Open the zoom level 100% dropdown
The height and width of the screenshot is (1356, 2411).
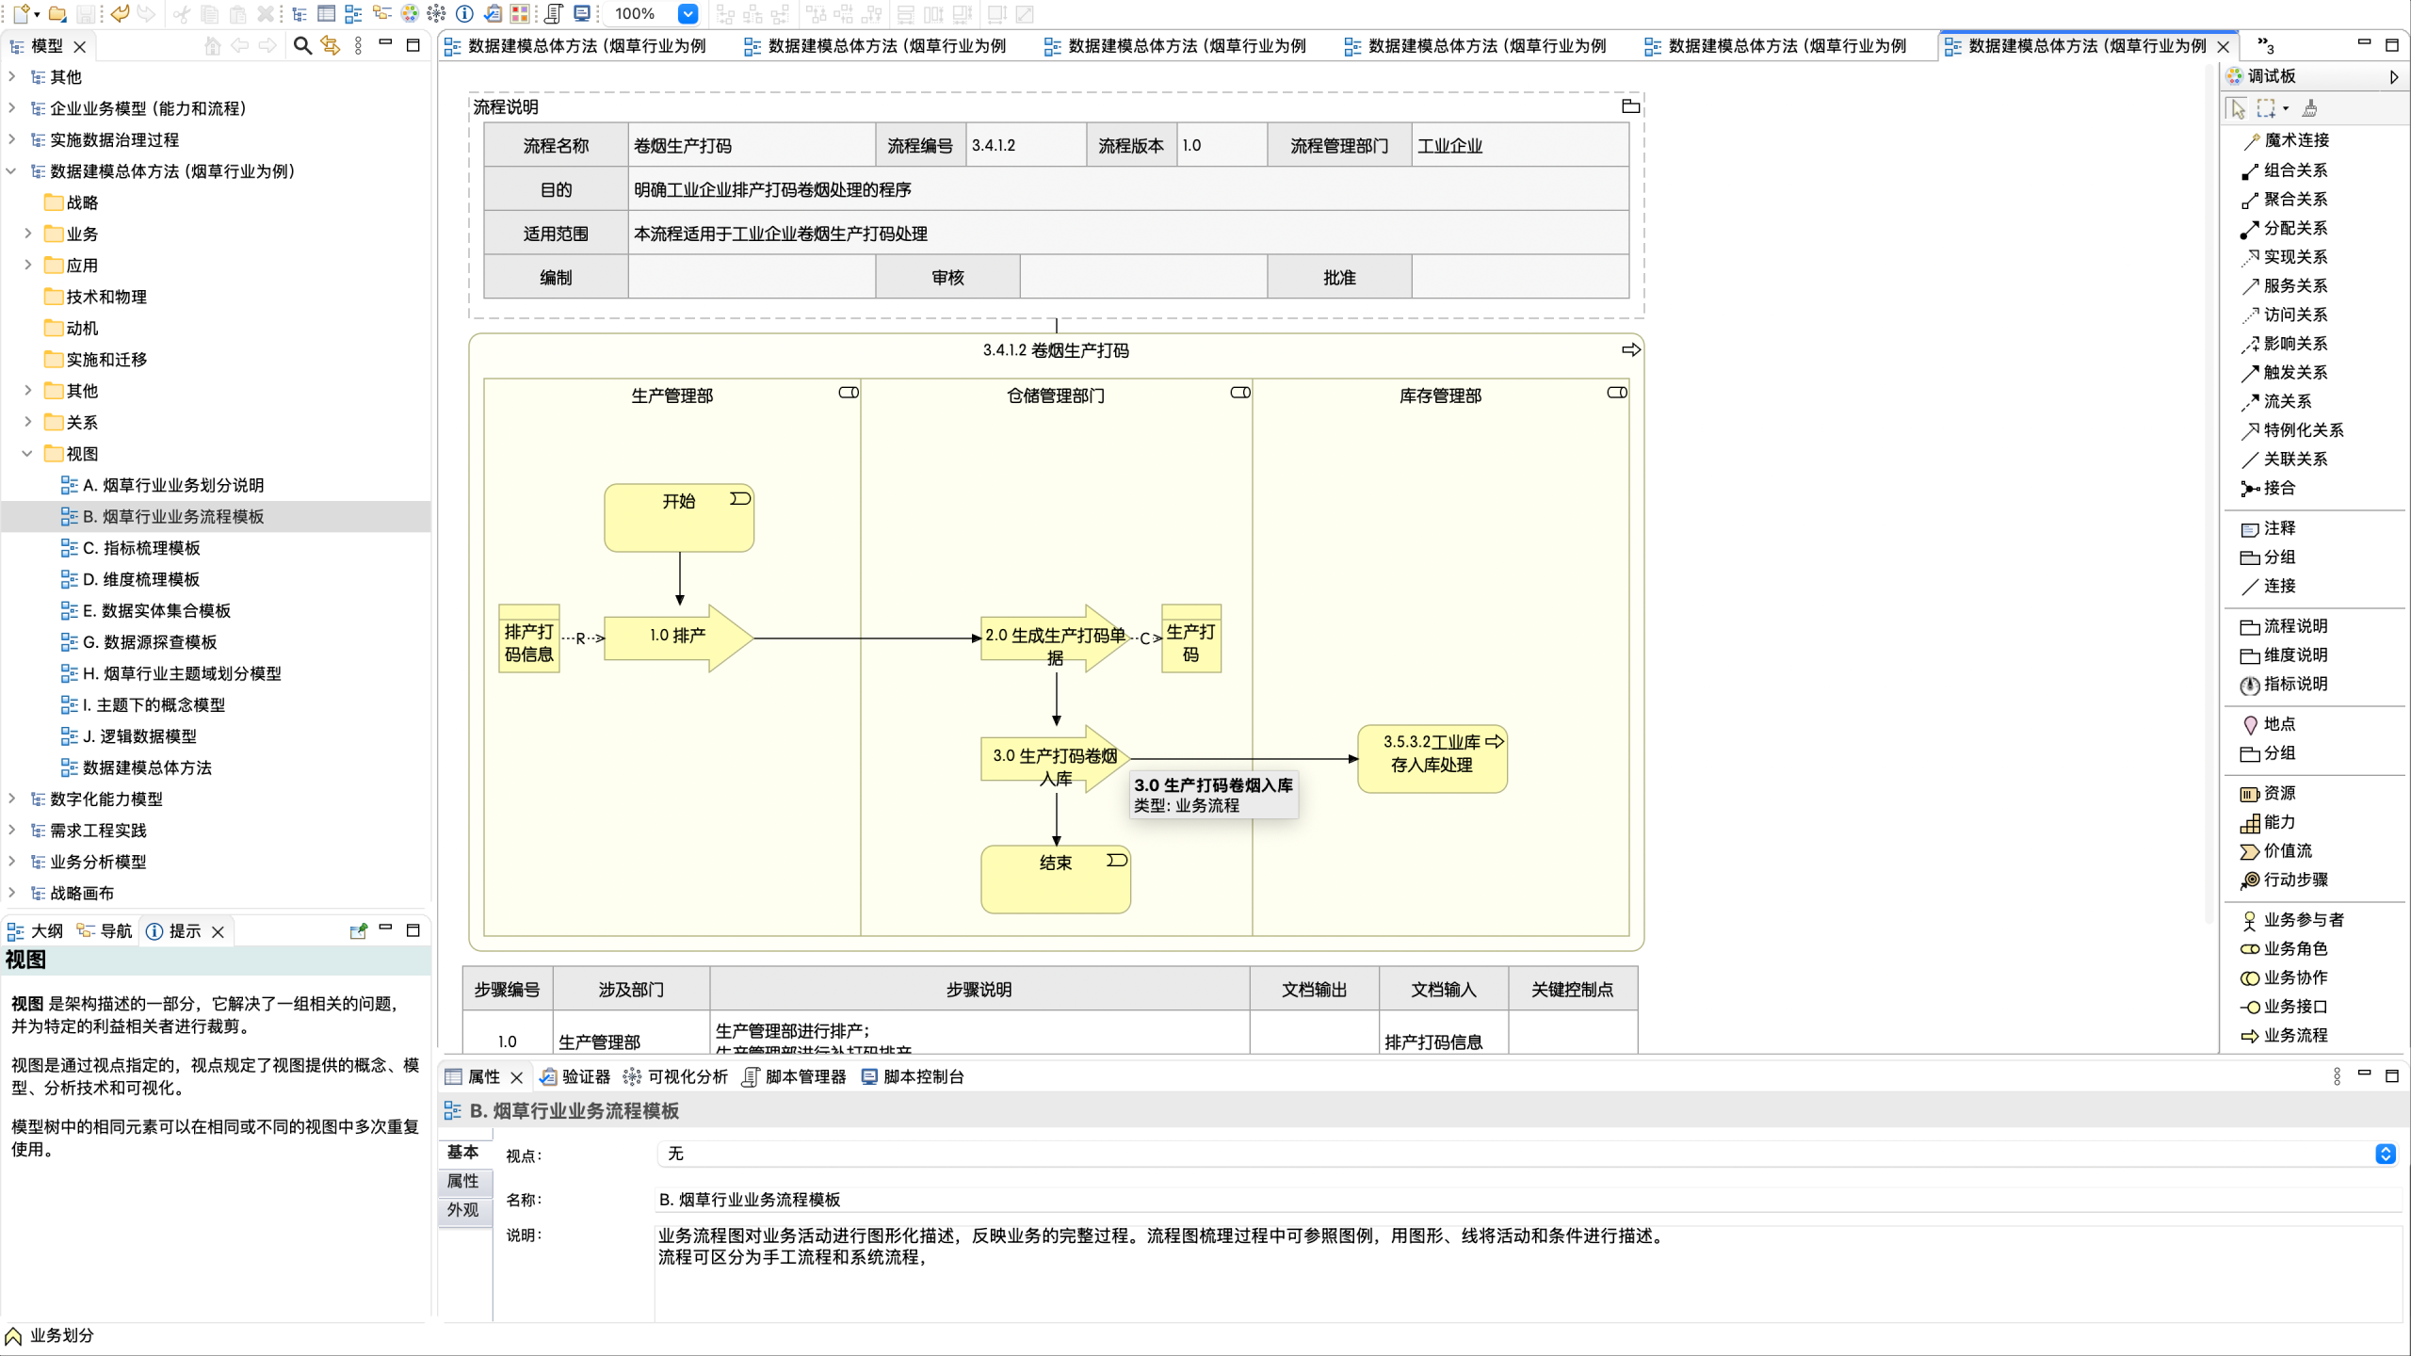tap(688, 14)
